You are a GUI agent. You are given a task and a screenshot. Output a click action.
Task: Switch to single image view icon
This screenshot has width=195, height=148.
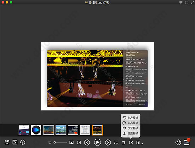15,142
